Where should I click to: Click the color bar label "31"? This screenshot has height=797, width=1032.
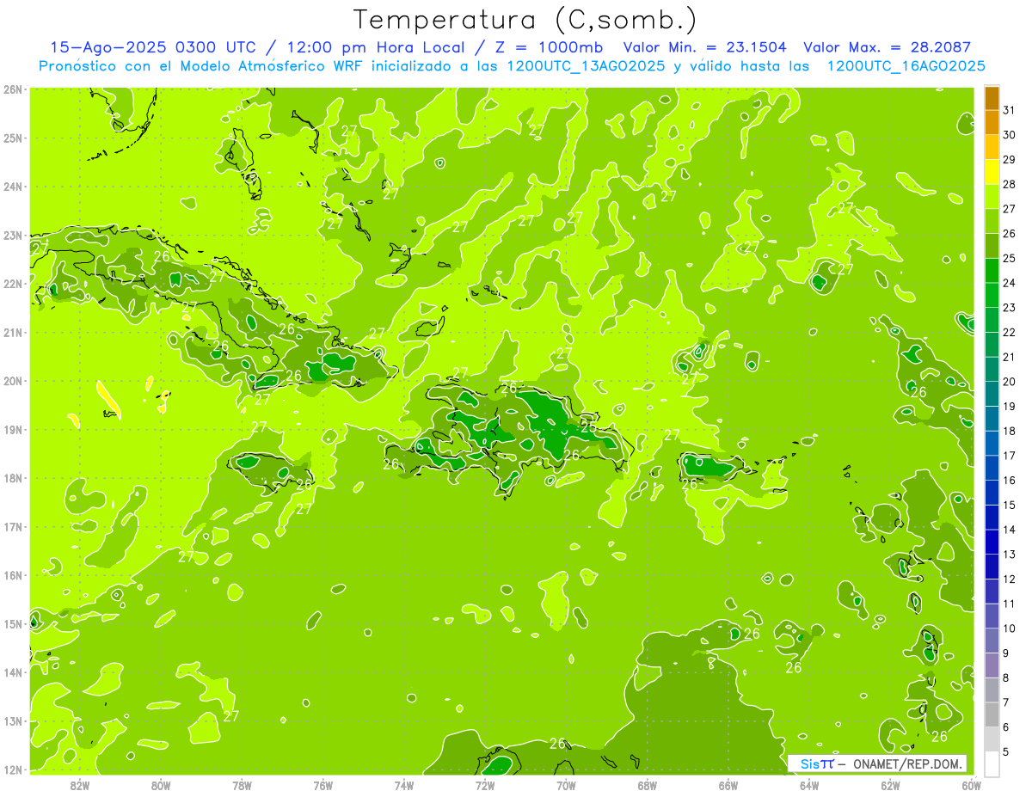point(1009,111)
